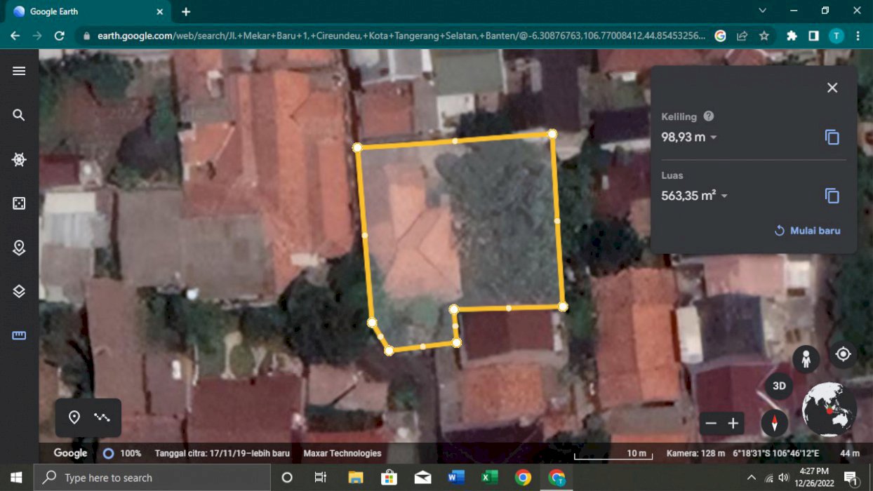Viewport: 873px width, 491px height.
Task: Click the browser address bar URL
Action: tap(400, 36)
